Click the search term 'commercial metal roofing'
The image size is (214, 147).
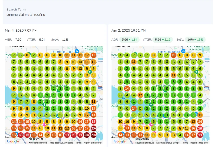(26, 14)
